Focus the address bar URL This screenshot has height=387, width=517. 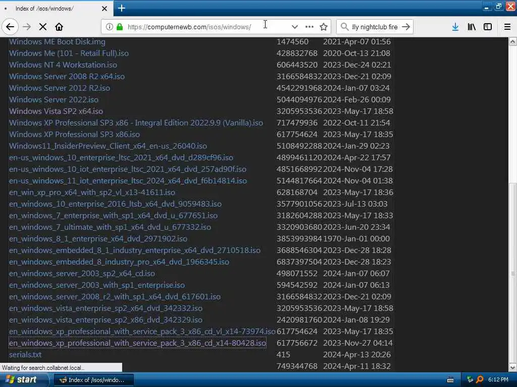[189, 27]
